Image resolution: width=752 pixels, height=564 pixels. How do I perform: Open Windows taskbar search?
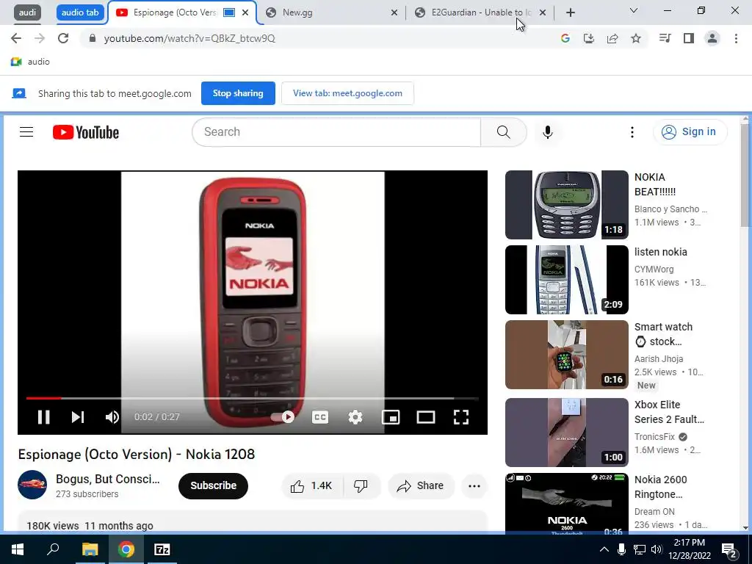(x=53, y=549)
